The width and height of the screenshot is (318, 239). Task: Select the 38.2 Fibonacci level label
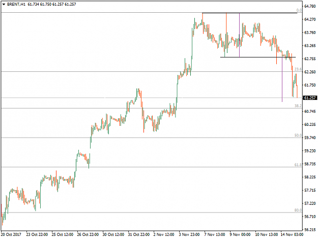tap(298, 106)
